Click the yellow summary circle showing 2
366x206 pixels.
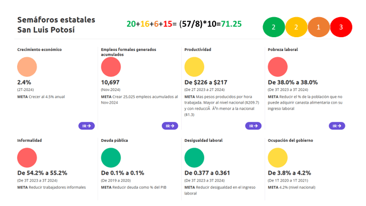tap(296, 27)
